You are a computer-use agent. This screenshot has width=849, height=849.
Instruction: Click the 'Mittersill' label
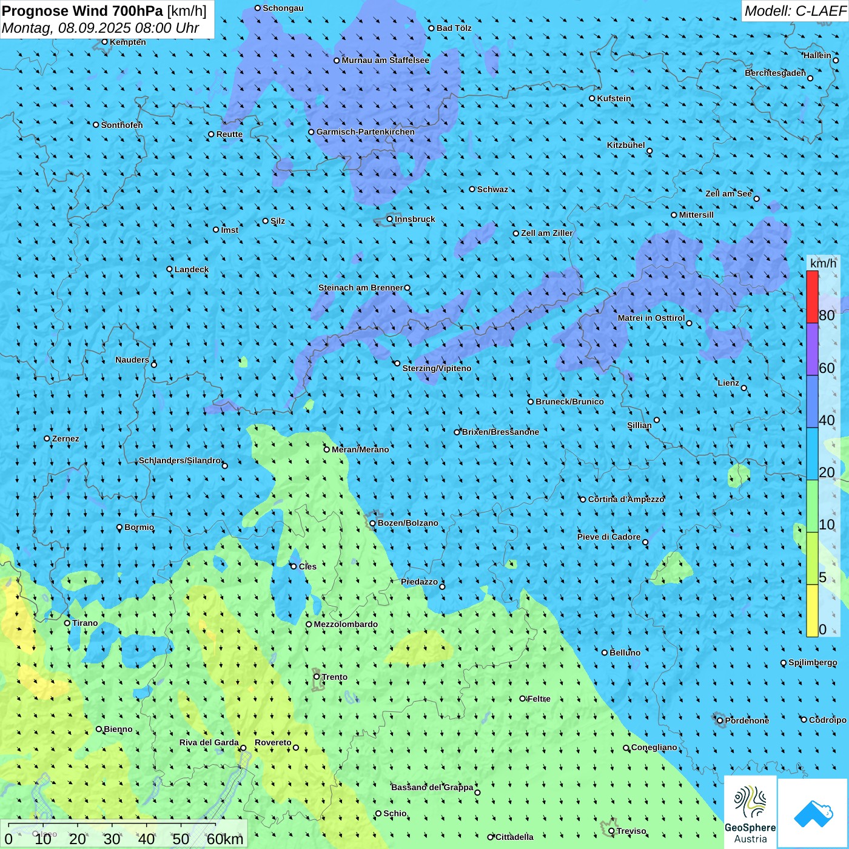697,215
